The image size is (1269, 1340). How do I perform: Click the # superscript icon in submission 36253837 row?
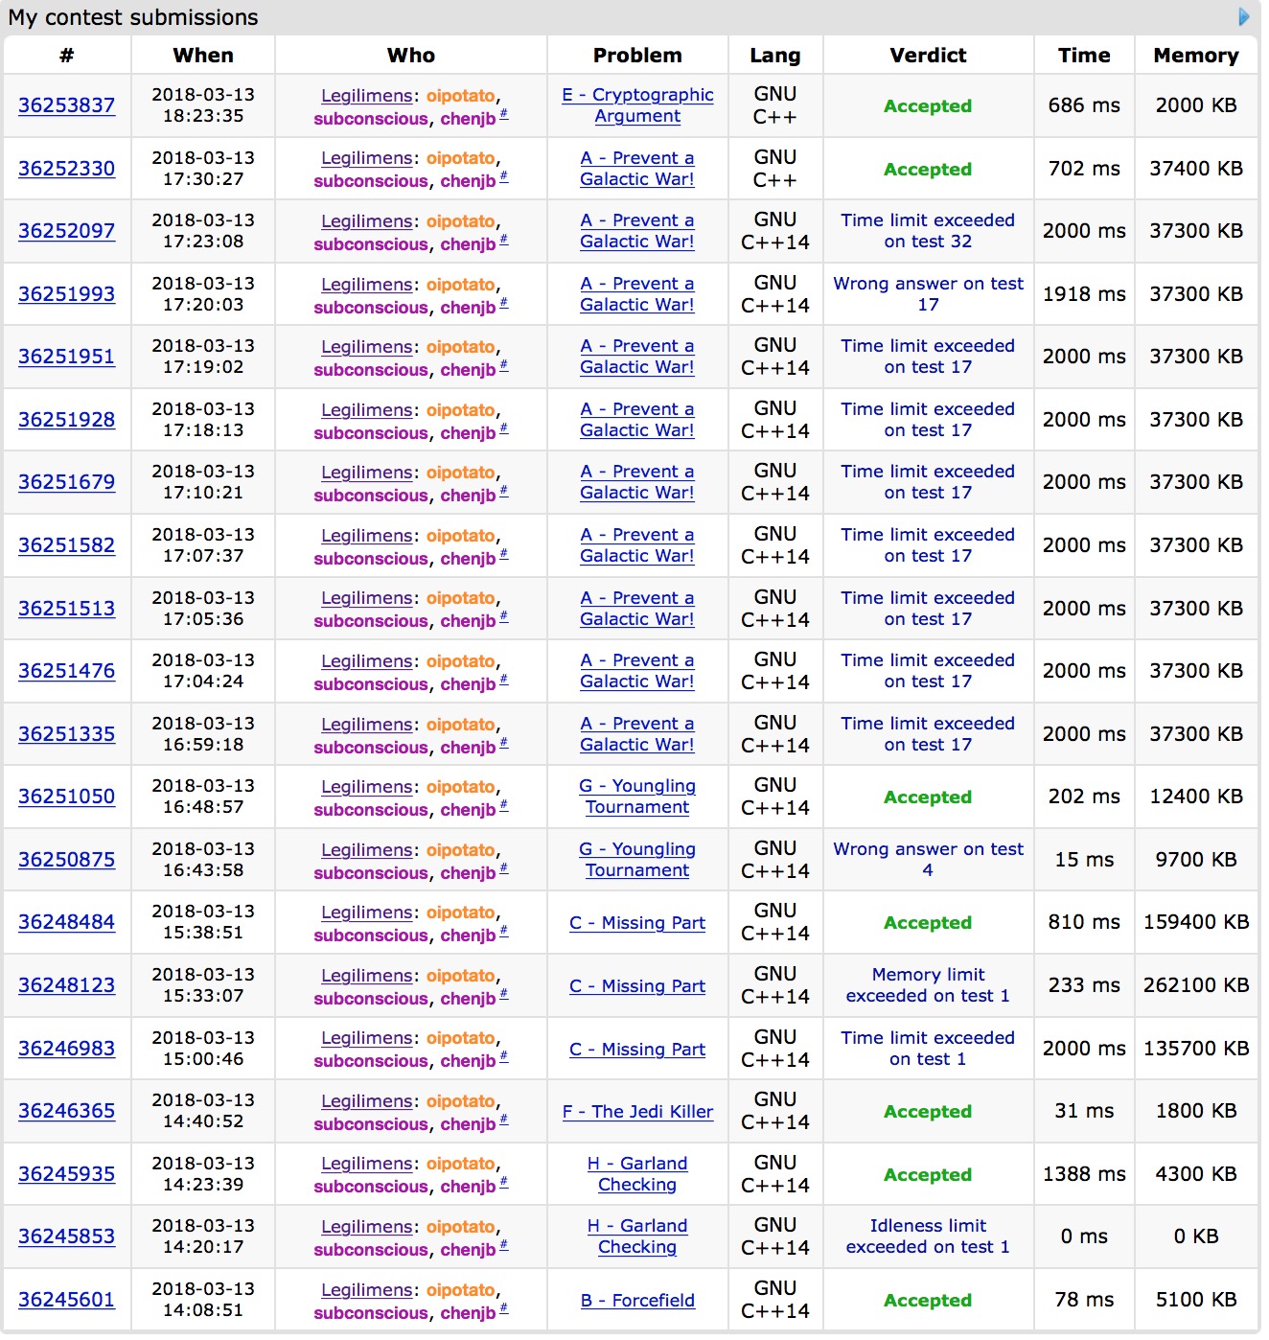tap(504, 115)
